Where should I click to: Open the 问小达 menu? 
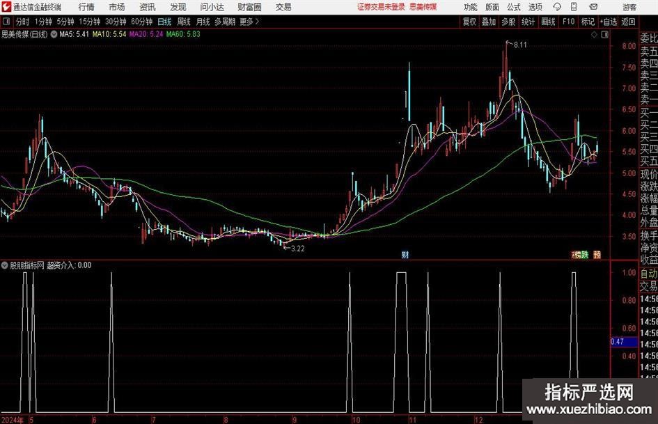pos(212,7)
